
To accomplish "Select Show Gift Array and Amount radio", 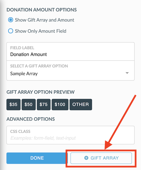I will point(10,20).
